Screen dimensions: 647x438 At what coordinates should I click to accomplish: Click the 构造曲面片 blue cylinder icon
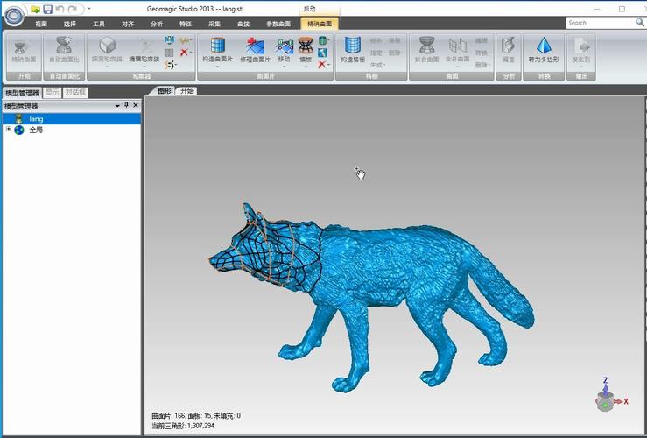coord(217,45)
